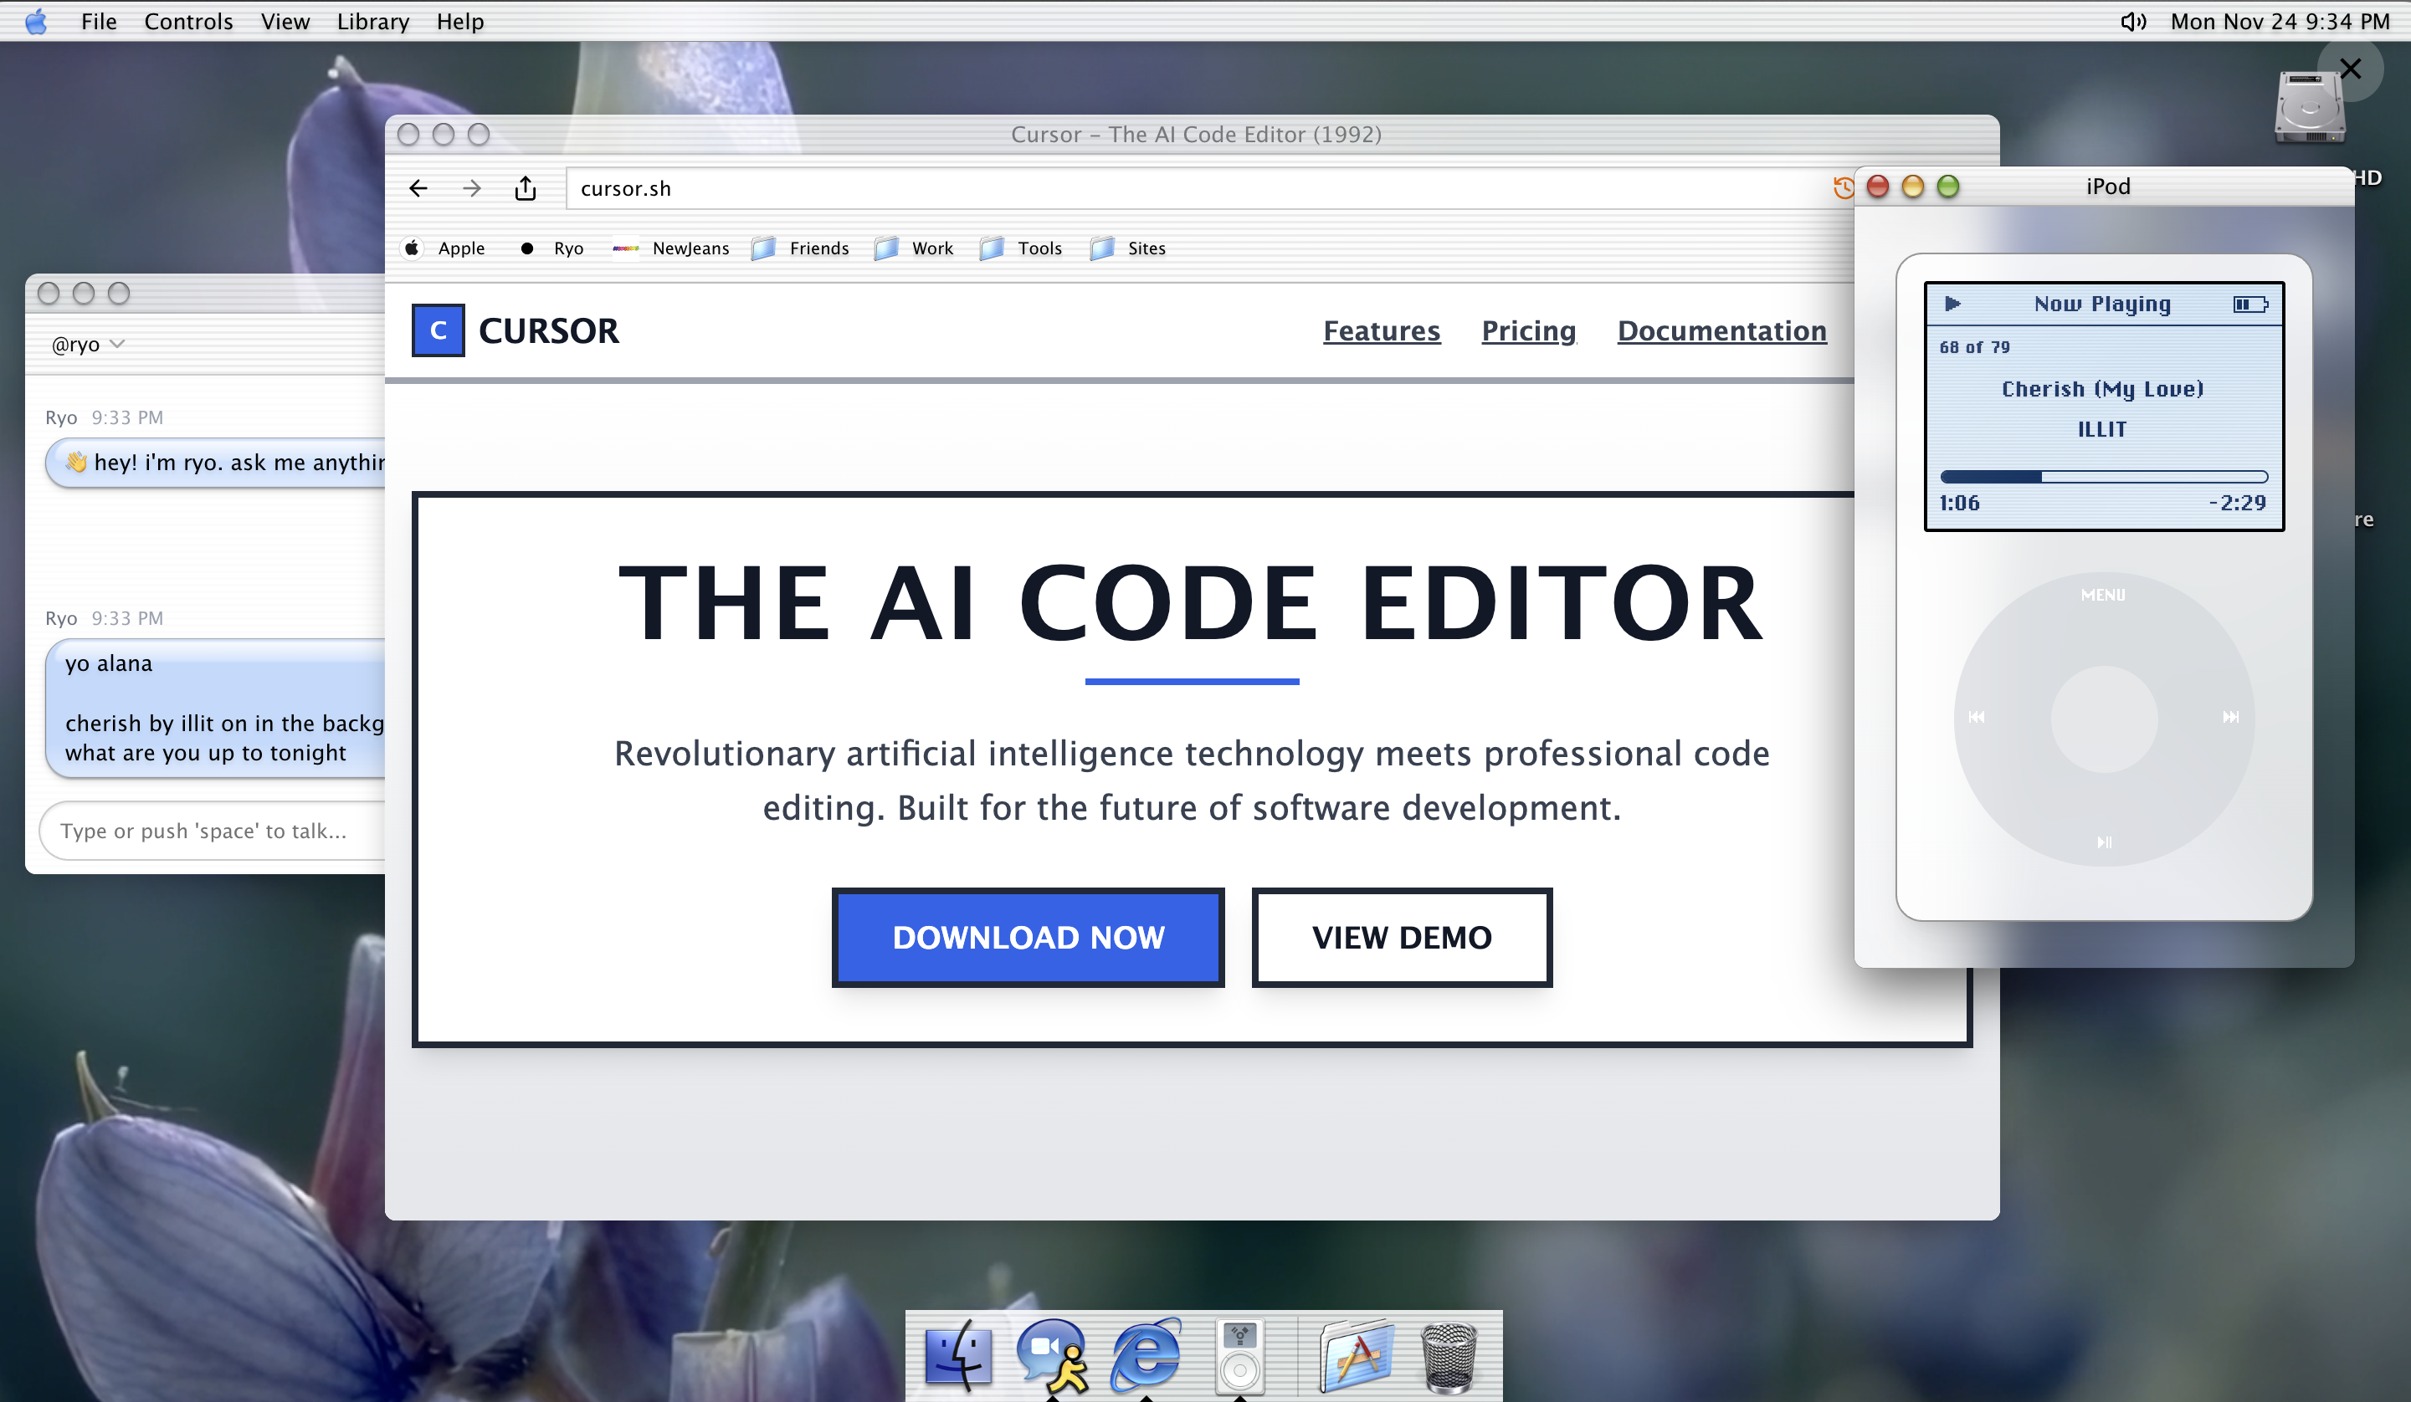Open the Tools bookmark folder
2411x1402 pixels.
(1021, 248)
